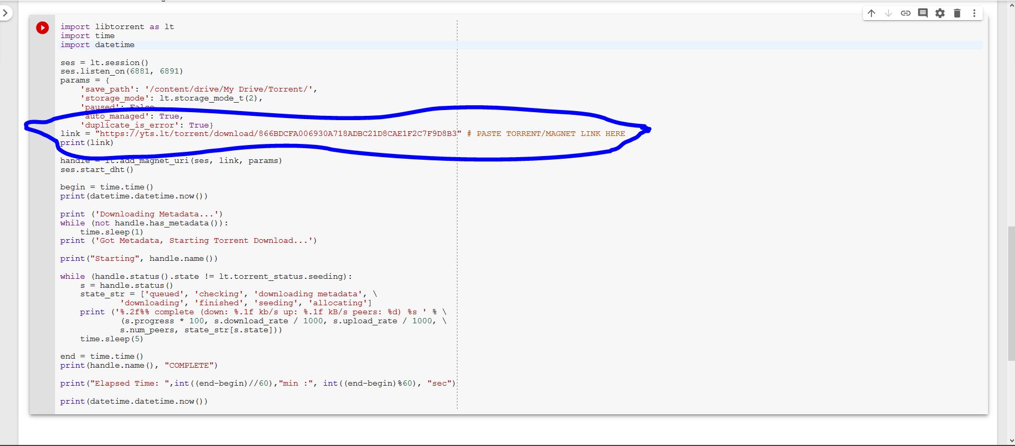
Task: Delete the cell with trash icon
Action: click(957, 13)
